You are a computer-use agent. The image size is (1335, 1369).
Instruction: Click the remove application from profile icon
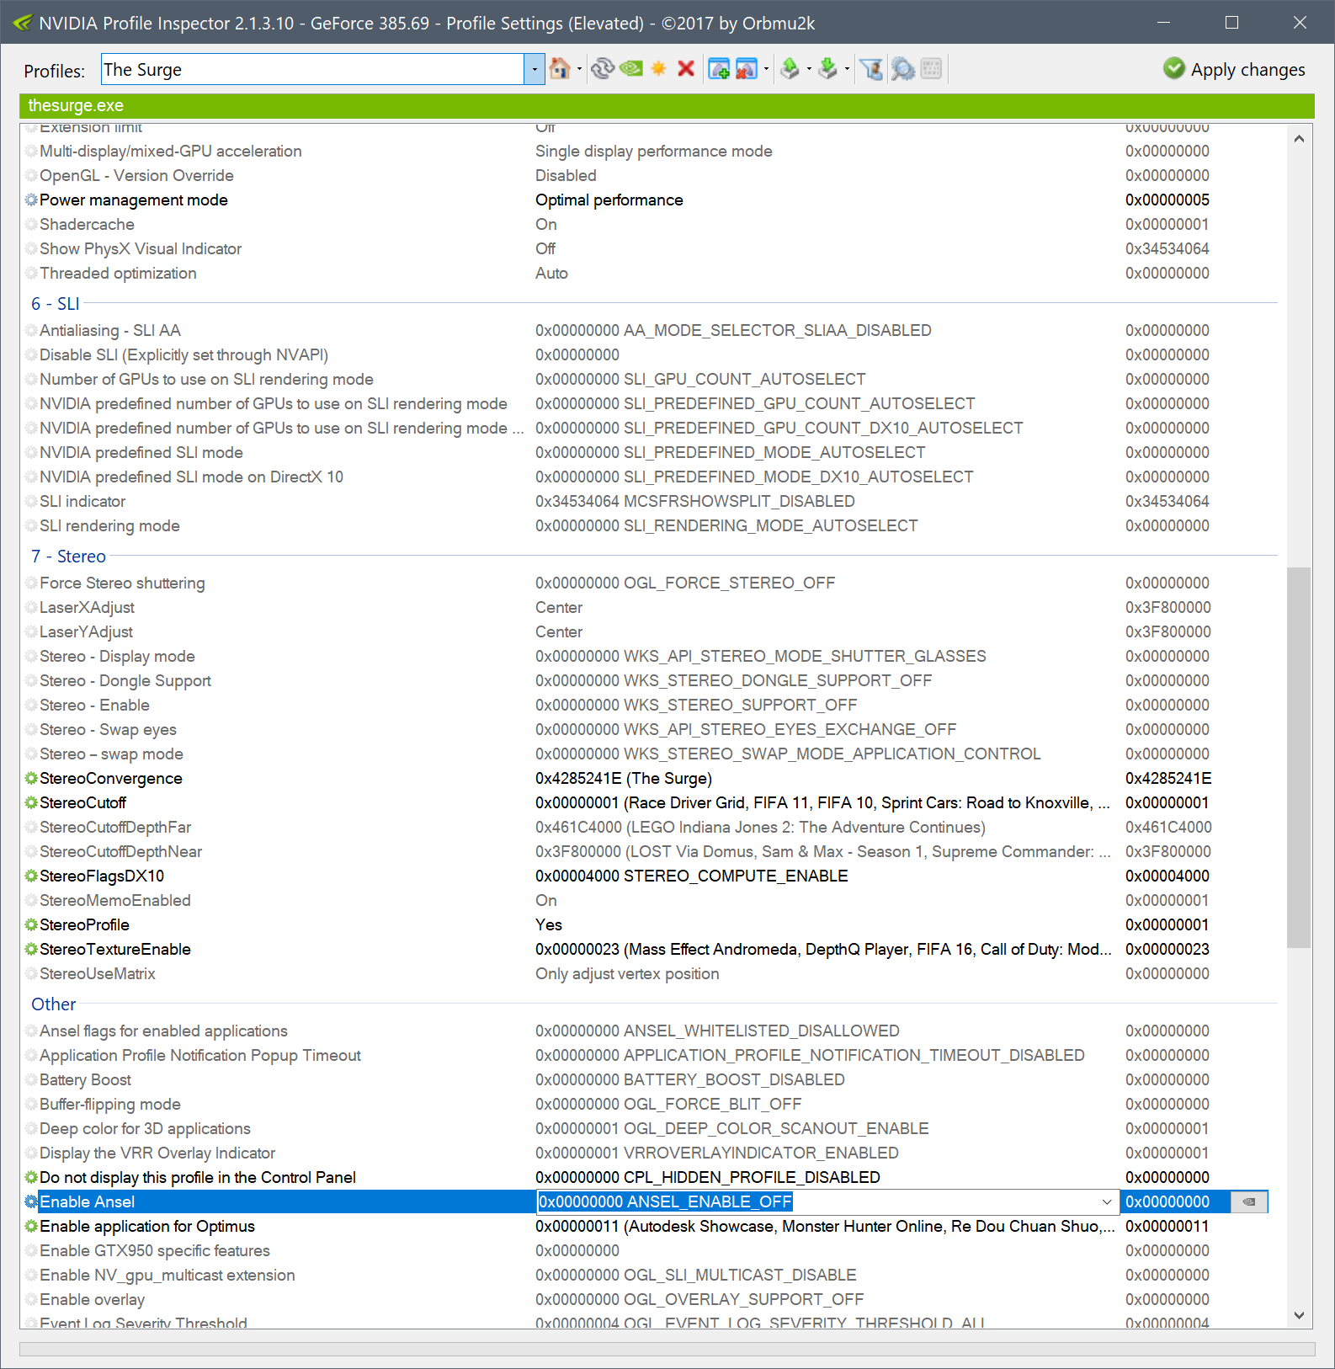[x=747, y=69]
